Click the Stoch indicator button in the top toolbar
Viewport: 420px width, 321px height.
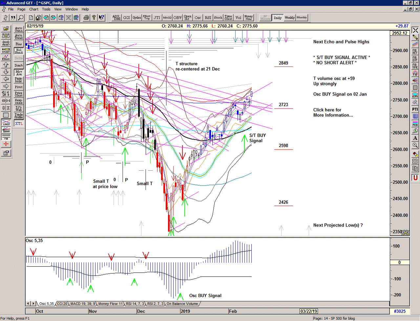click(218, 17)
